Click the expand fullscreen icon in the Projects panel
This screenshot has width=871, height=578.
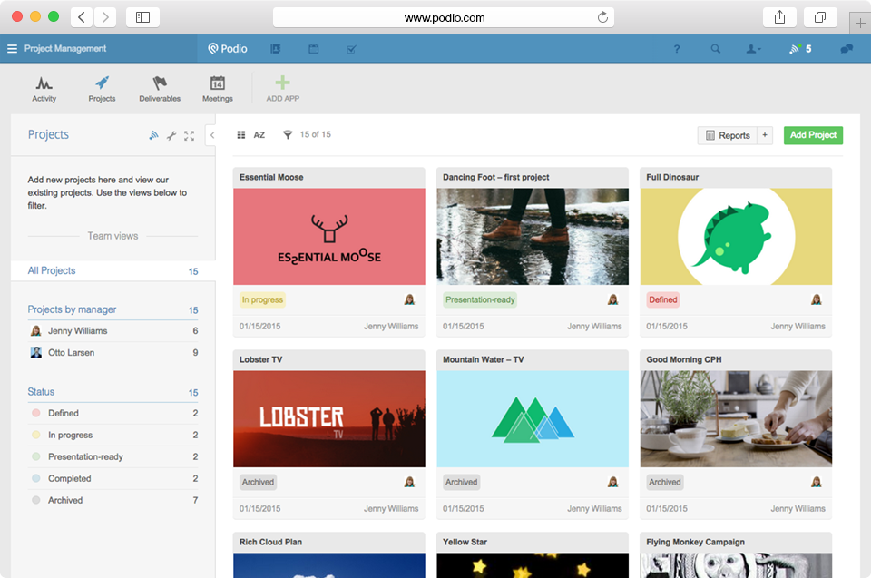[189, 135]
